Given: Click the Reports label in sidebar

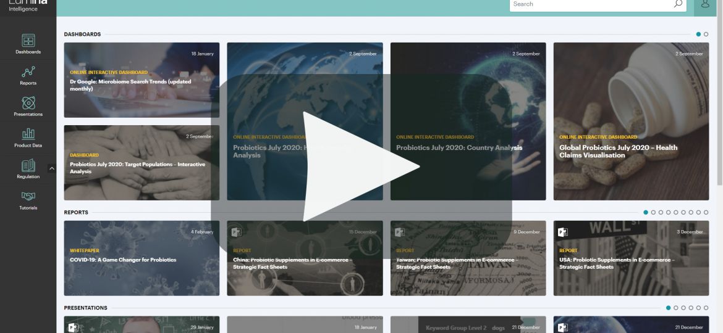Looking at the screenshot, I should point(28,83).
